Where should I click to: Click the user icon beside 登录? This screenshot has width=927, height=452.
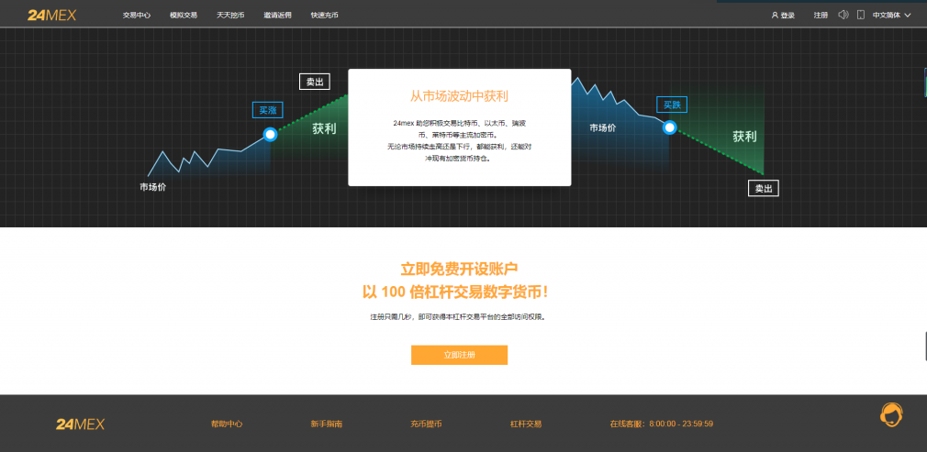coord(775,16)
